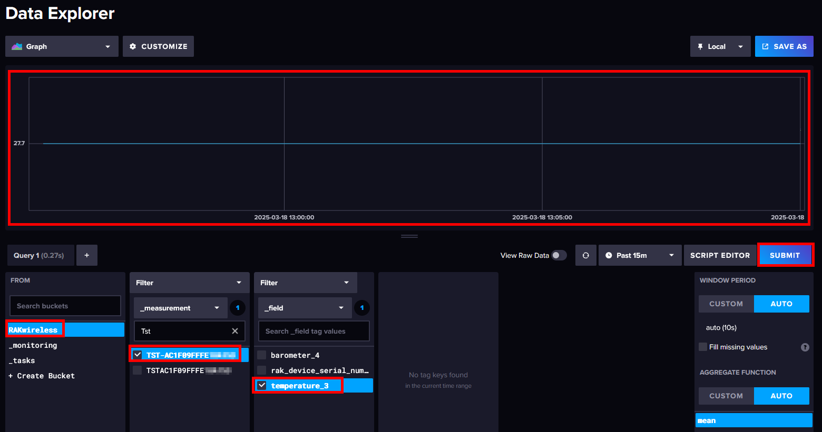Click the temperature line in the graph
Image resolution: width=822 pixels, height=432 pixels.
click(x=422, y=143)
